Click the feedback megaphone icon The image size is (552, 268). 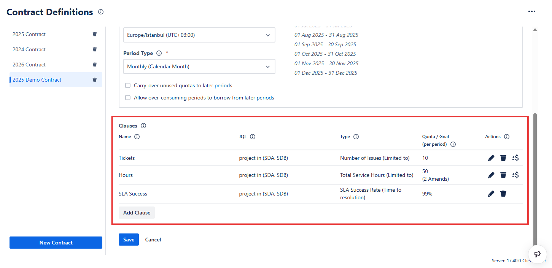tap(538, 254)
